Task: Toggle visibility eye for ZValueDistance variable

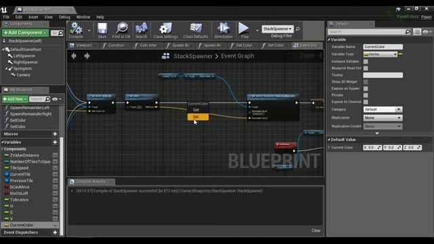Action: [x=56, y=155]
